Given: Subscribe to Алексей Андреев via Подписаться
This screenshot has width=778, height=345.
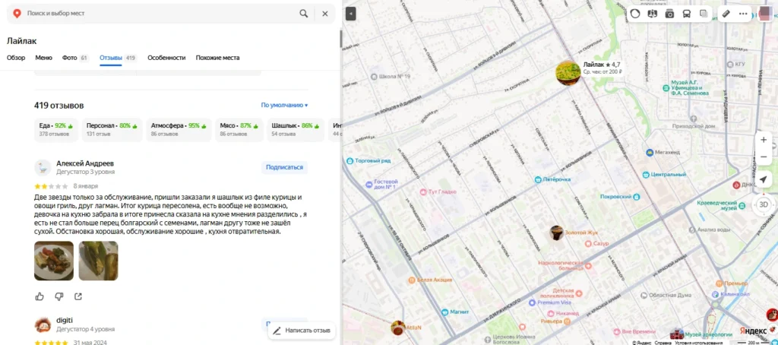Looking at the screenshot, I should click(x=284, y=167).
